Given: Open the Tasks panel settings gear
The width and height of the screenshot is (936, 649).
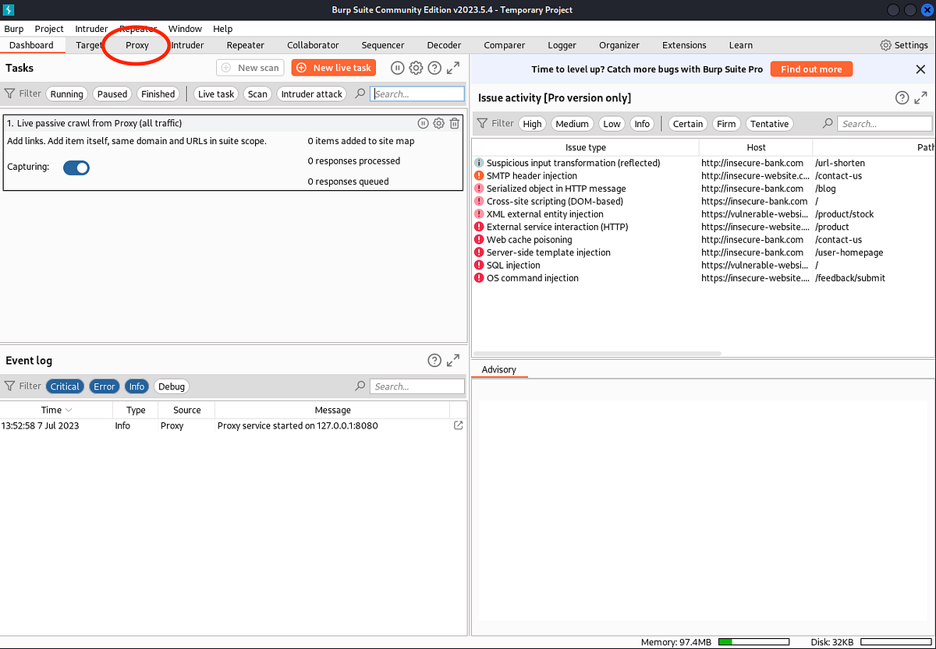Looking at the screenshot, I should pos(416,68).
